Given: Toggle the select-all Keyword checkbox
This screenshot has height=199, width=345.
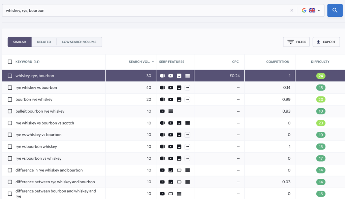Looking at the screenshot, I should (10, 62).
